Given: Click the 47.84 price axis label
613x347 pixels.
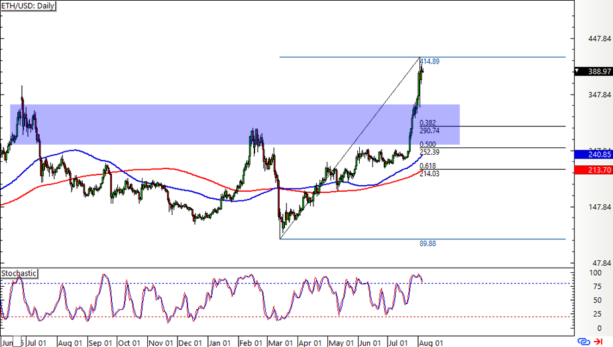Looking at the screenshot, I should click(601, 263).
